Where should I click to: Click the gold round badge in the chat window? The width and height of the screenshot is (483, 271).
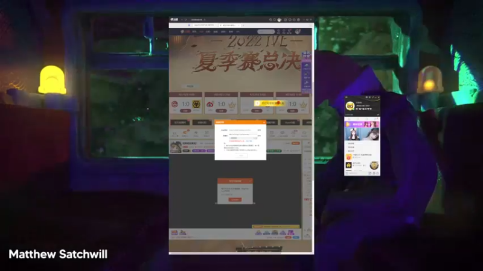[x=374, y=166]
